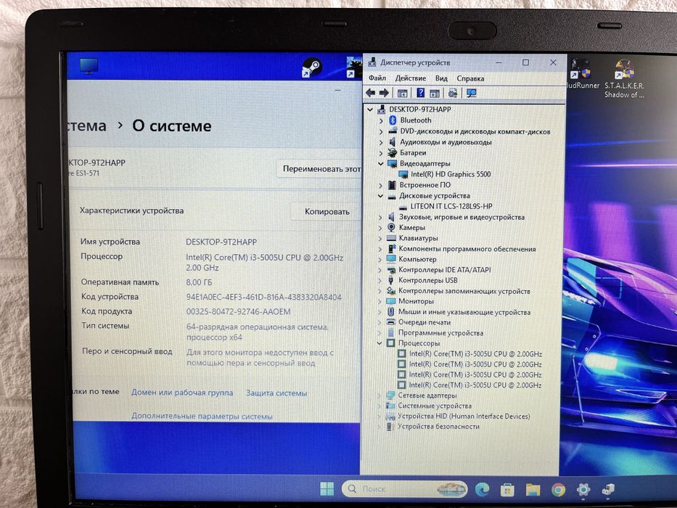Expand DVD-дисководы category arrow
677x508 pixels.
pos(381,131)
